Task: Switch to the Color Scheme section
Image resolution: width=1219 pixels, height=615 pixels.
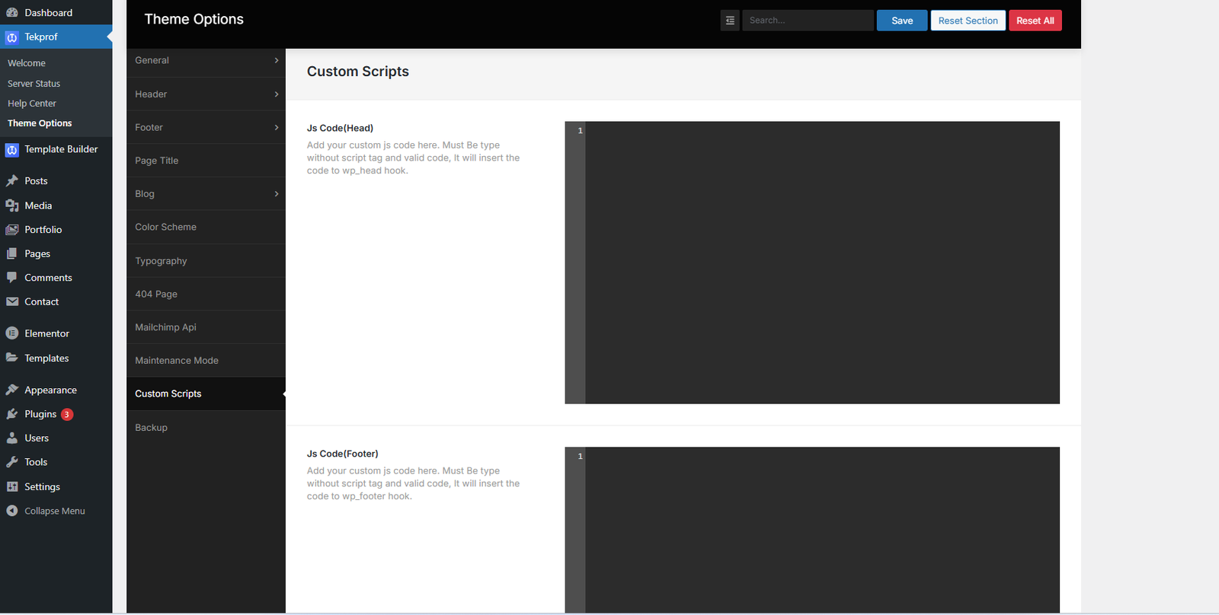Action: click(x=165, y=227)
